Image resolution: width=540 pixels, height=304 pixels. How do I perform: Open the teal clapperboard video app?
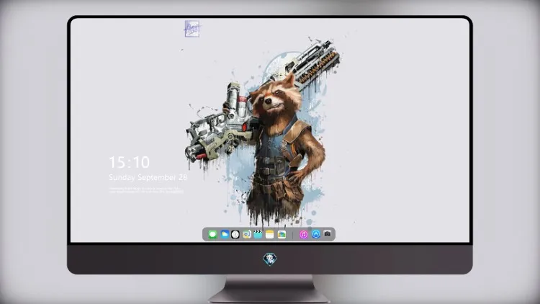coord(258,235)
